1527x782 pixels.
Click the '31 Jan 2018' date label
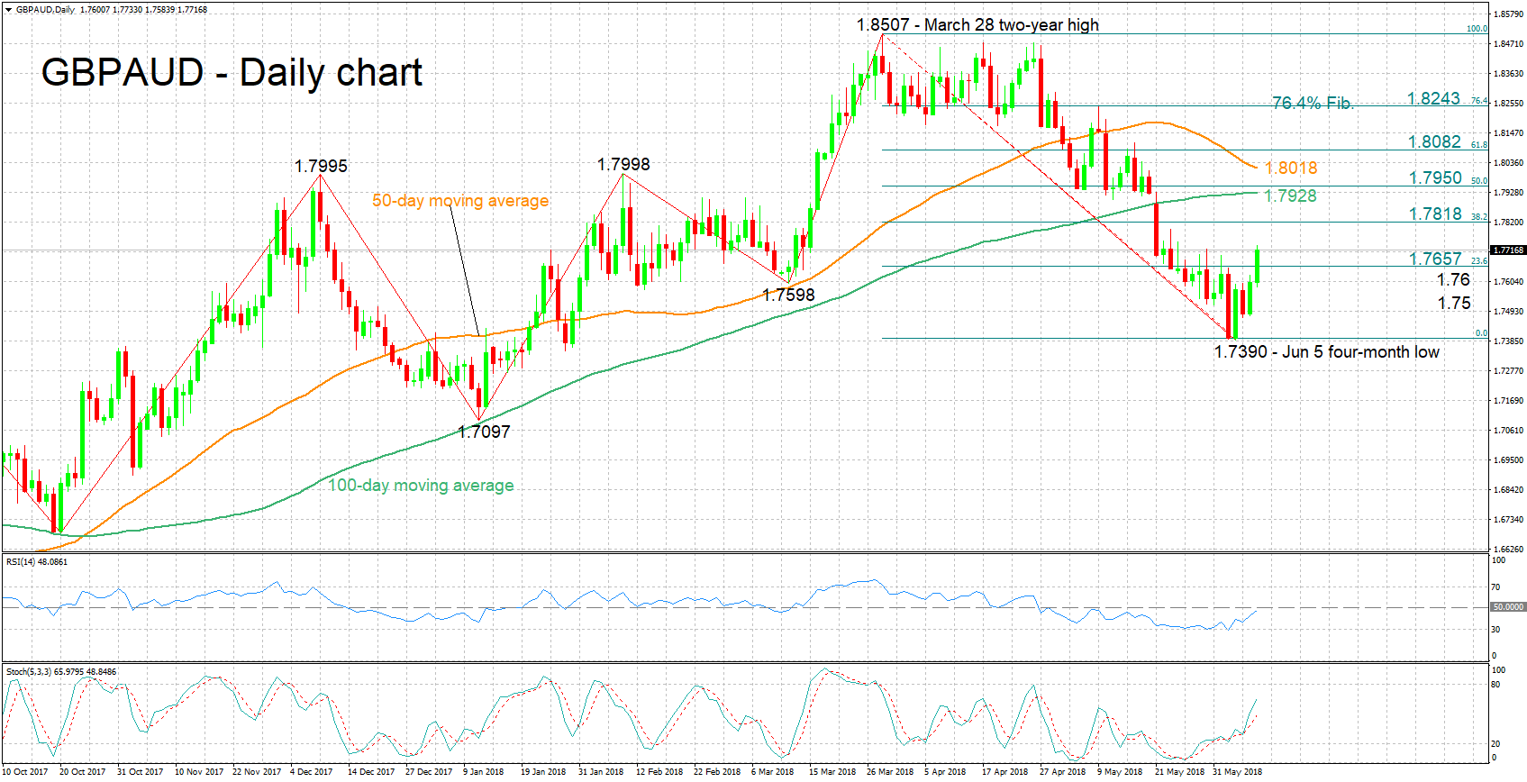click(601, 771)
